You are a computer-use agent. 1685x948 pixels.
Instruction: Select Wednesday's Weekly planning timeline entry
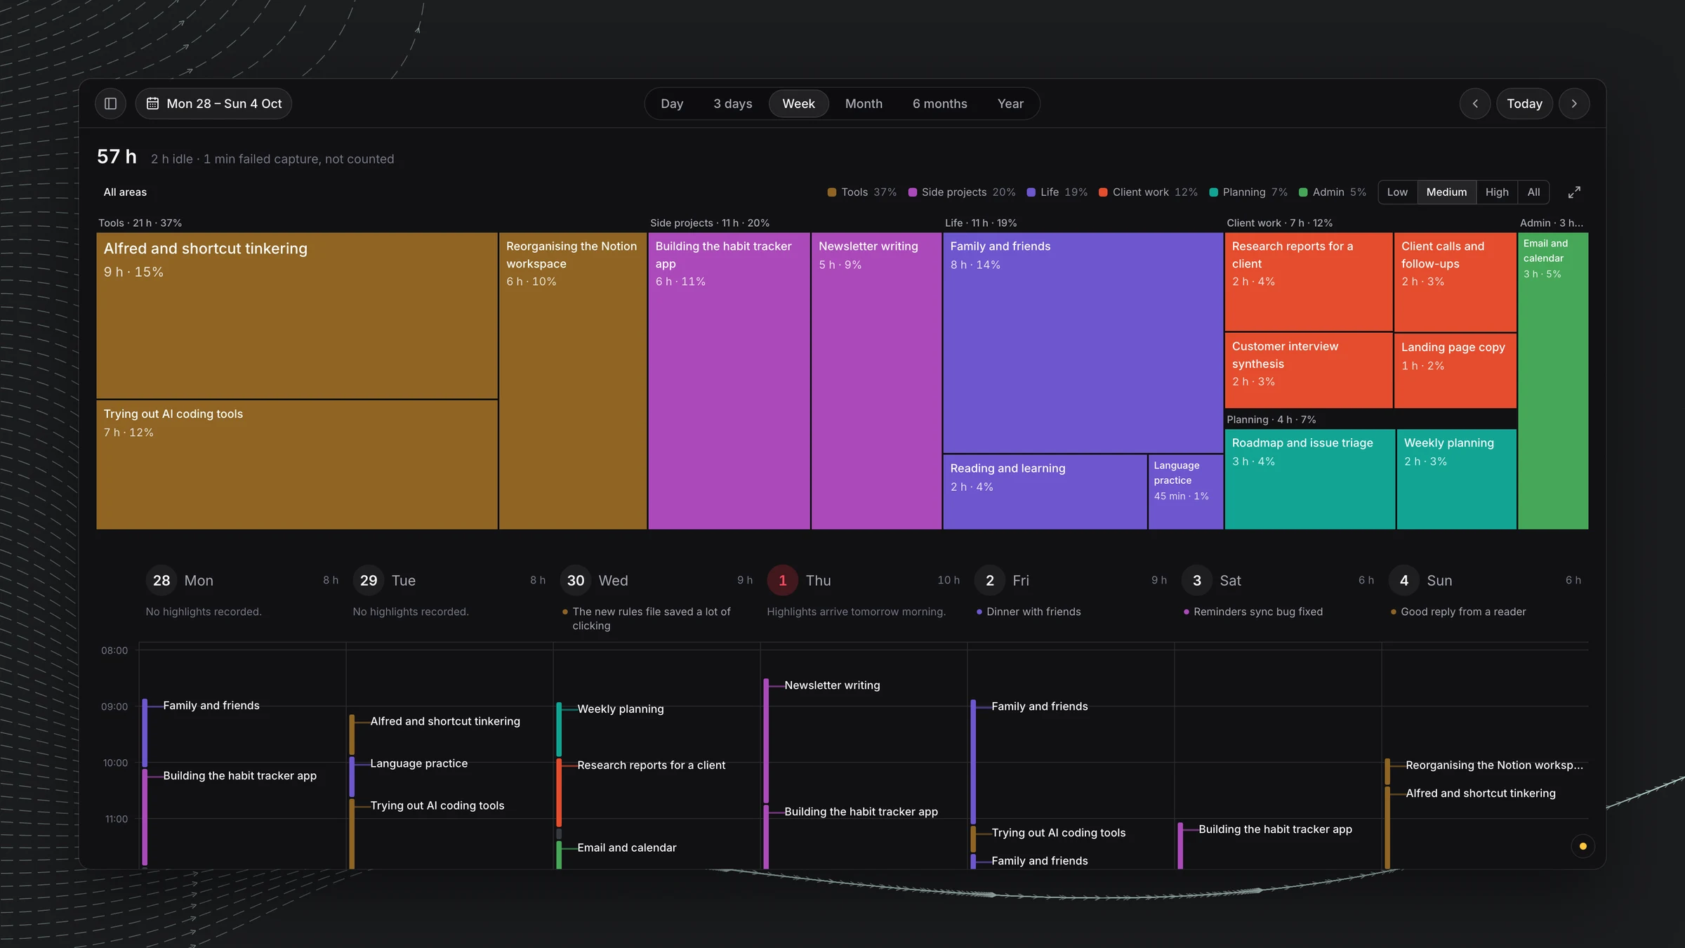point(620,709)
